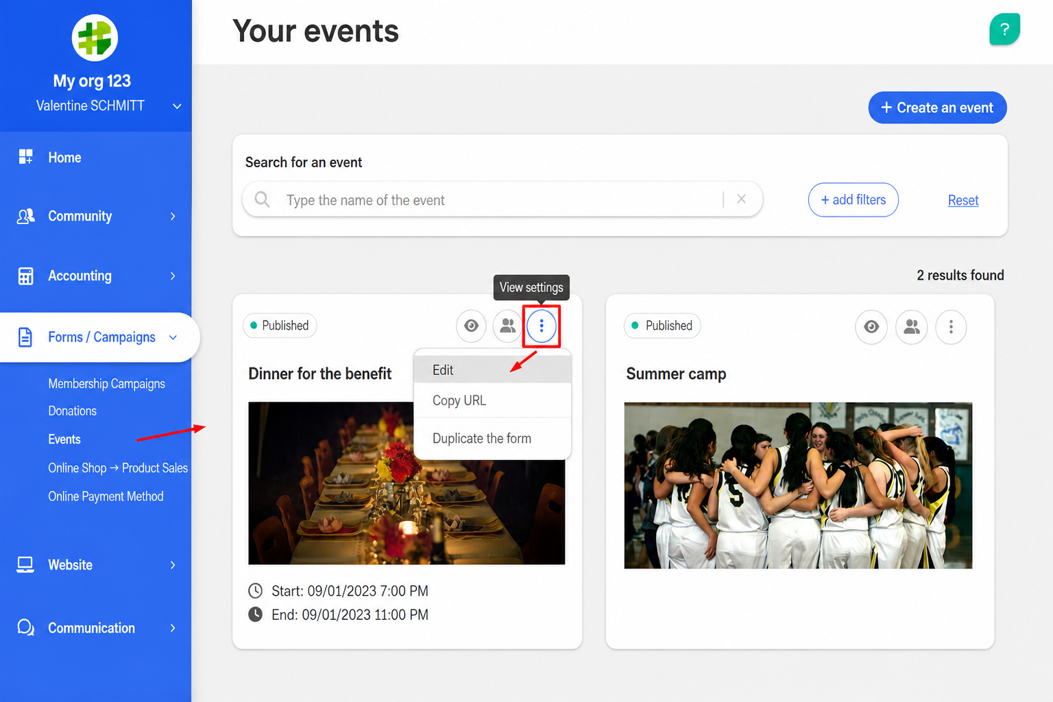Open three-dot settings menu on Summer camp card
This screenshot has height=702, width=1053.
(x=951, y=327)
